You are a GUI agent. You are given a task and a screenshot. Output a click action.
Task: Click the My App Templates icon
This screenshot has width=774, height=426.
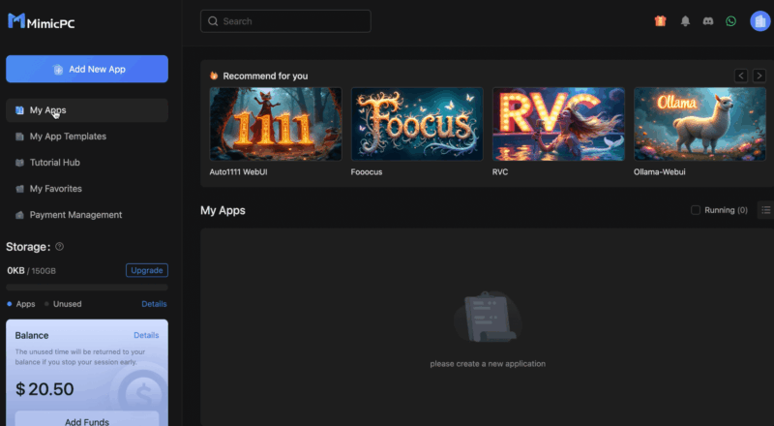(19, 137)
